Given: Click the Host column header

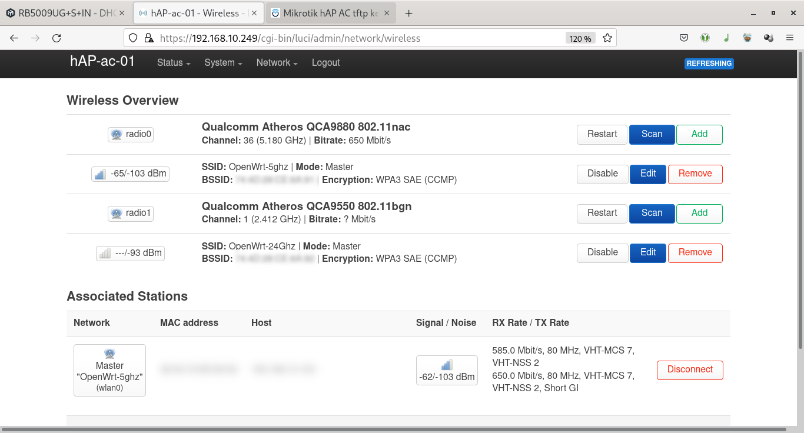Looking at the screenshot, I should coord(261,323).
